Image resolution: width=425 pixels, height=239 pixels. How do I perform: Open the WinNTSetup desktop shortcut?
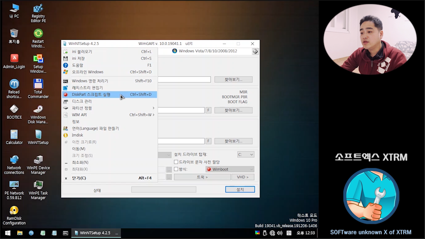(x=38, y=137)
